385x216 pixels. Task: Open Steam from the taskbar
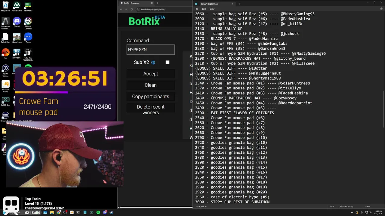coord(111,212)
